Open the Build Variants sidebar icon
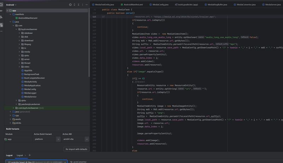The height and width of the screenshot is (163, 283). point(1,25)
